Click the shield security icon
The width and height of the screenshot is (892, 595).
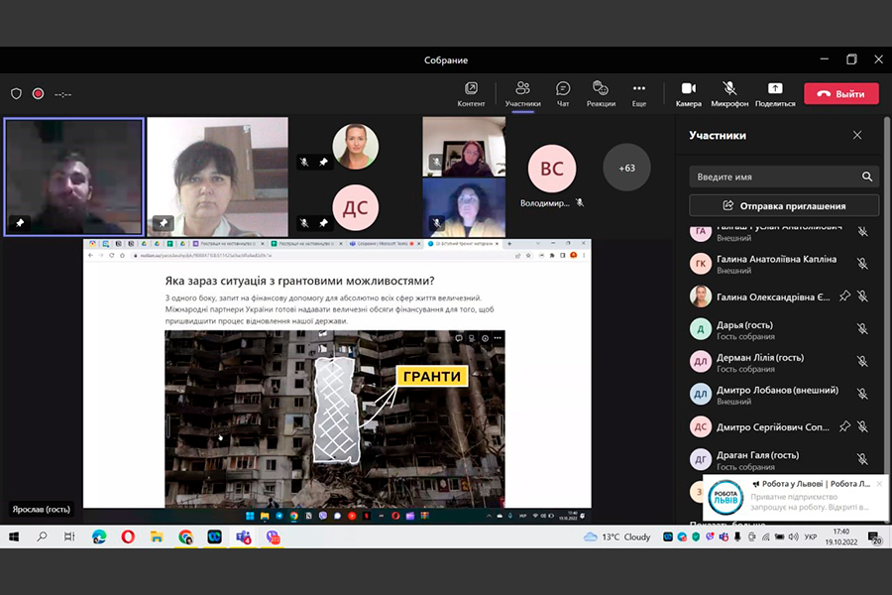[x=16, y=94]
